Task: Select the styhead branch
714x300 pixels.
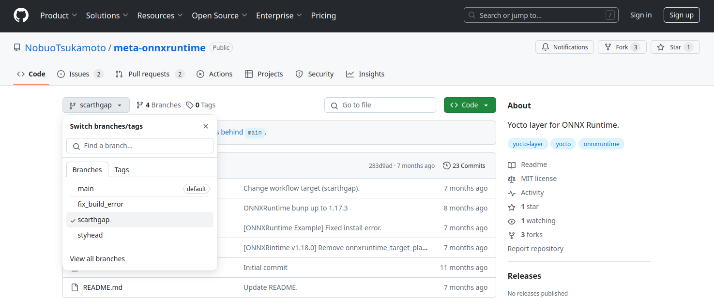Action: 91,235
